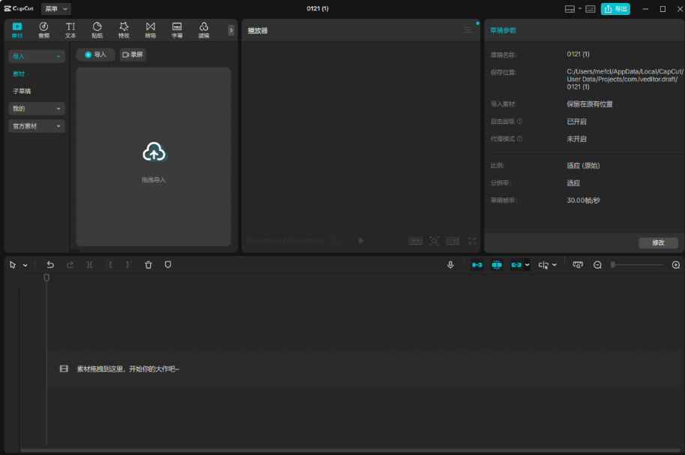685x455 pixels.
Task: Click the delete trash icon in timeline toolbar
Action: click(x=149, y=265)
